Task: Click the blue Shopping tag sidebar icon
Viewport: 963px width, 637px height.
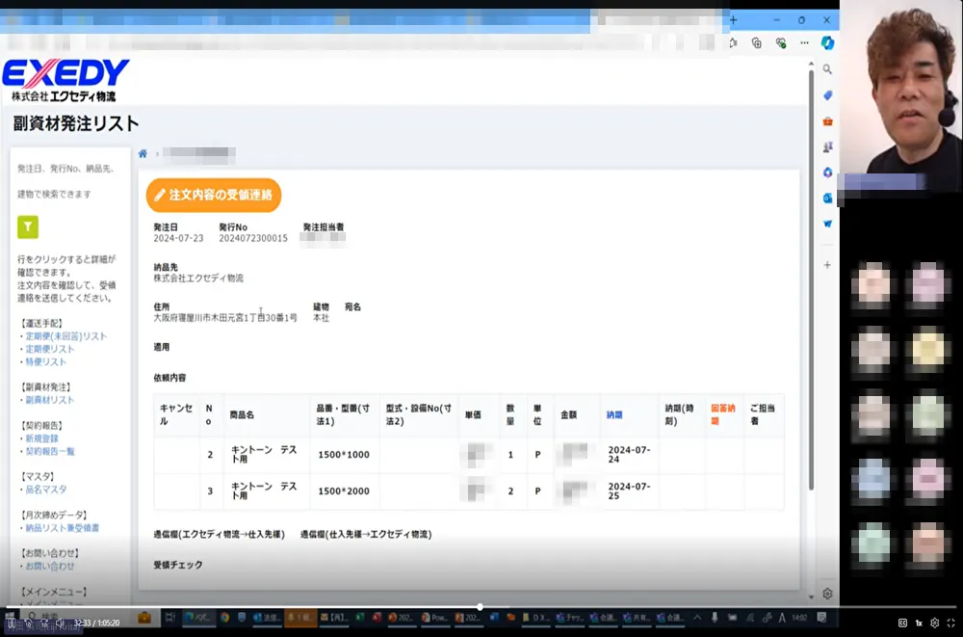Action: coord(827,95)
